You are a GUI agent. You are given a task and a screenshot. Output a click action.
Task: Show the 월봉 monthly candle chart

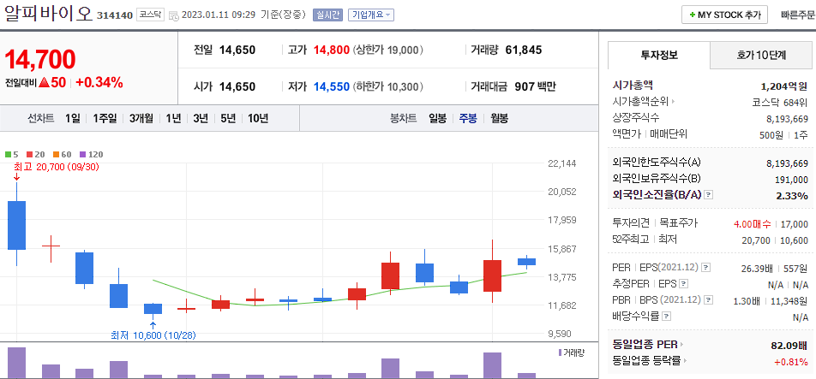tap(499, 118)
